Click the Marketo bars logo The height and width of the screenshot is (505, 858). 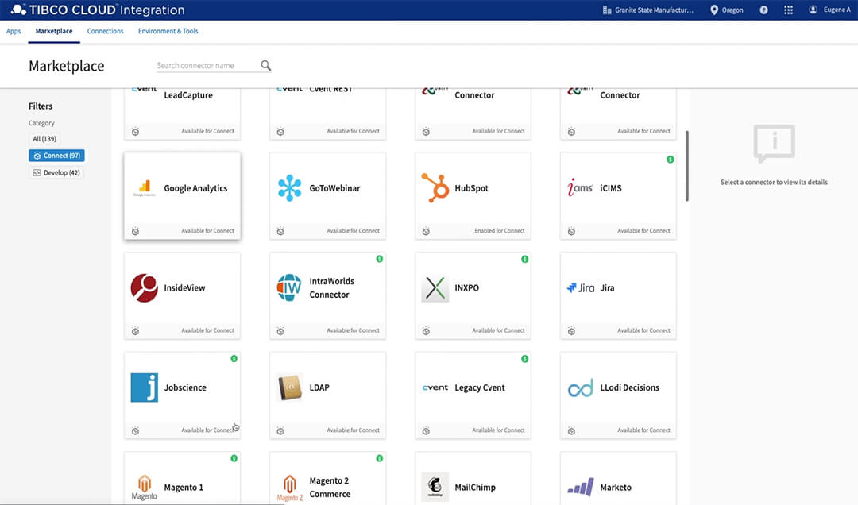[x=580, y=487]
